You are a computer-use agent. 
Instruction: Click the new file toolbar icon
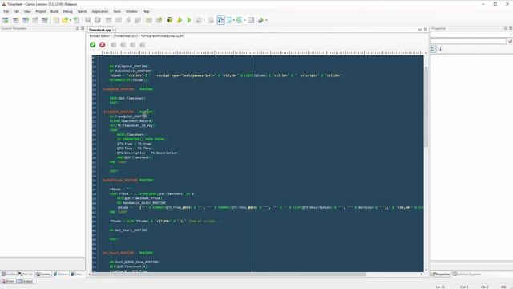pyautogui.click(x=56, y=20)
